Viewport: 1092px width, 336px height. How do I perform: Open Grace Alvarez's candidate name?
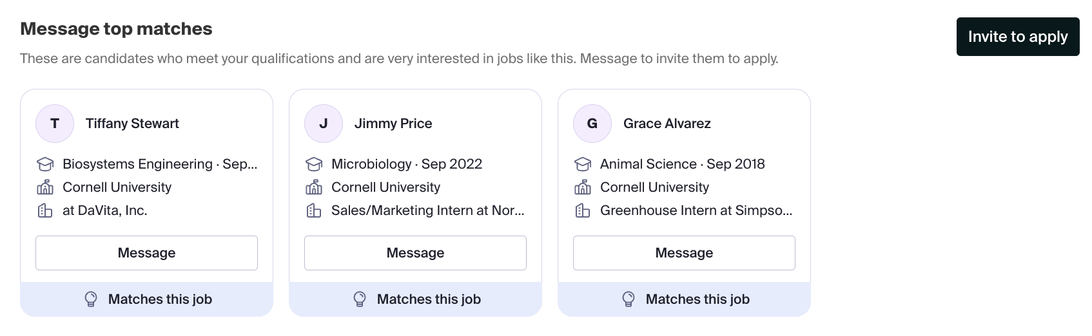pyautogui.click(x=667, y=124)
